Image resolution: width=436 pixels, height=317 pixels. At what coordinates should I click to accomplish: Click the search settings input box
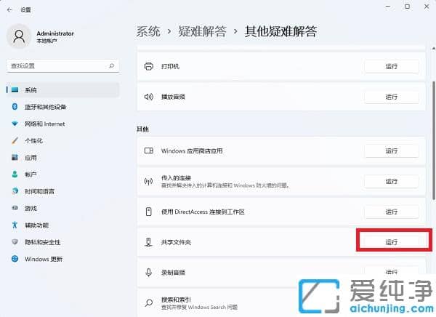pyautogui.click(x=58, y=65)
